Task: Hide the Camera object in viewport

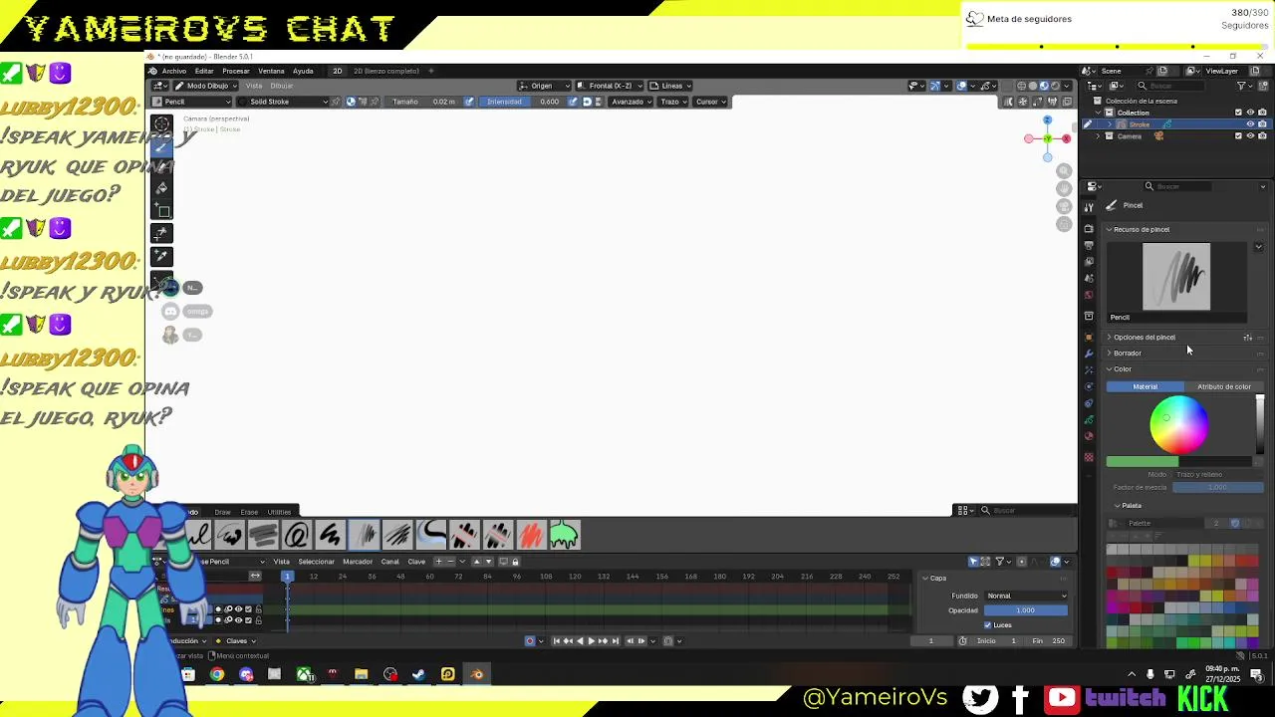Action: [x=1250, y=136]
